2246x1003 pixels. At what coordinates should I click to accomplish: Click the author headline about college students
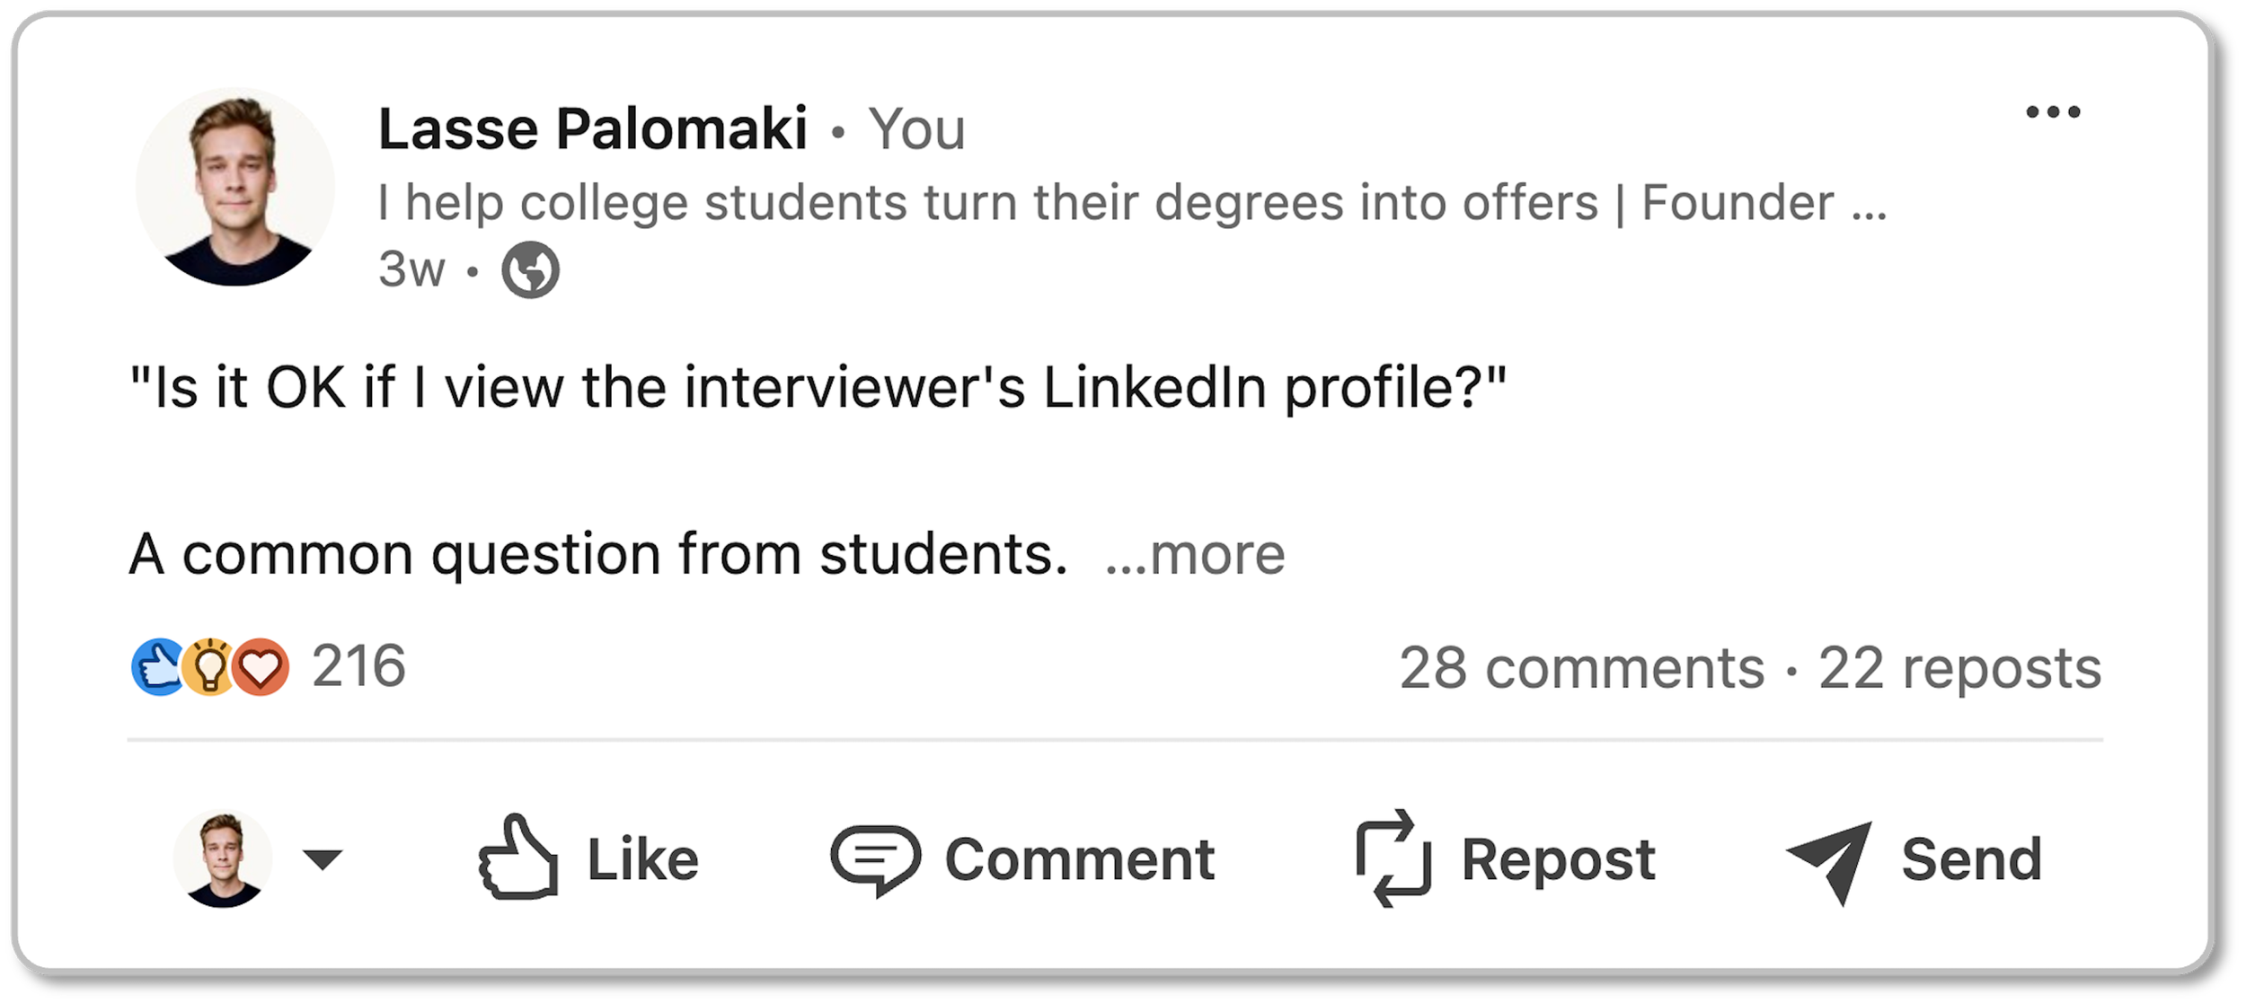[x=1132, y=202]
